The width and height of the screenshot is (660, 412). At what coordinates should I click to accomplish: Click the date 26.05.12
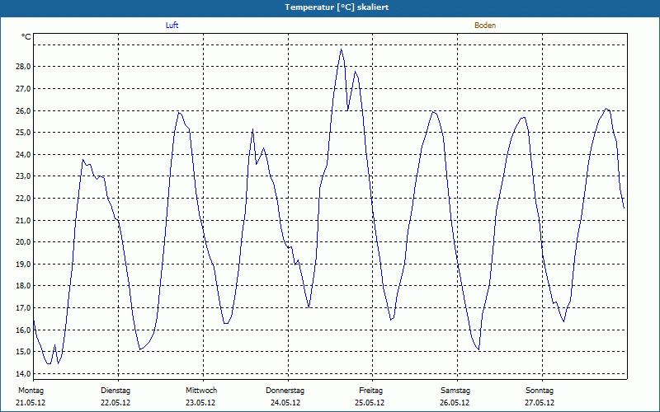click(x=455, y=403)
